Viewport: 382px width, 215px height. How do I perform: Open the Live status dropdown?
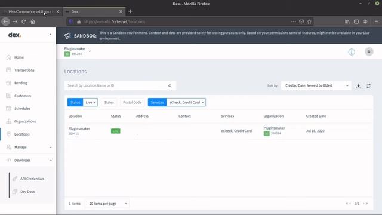tap(90, 102)
